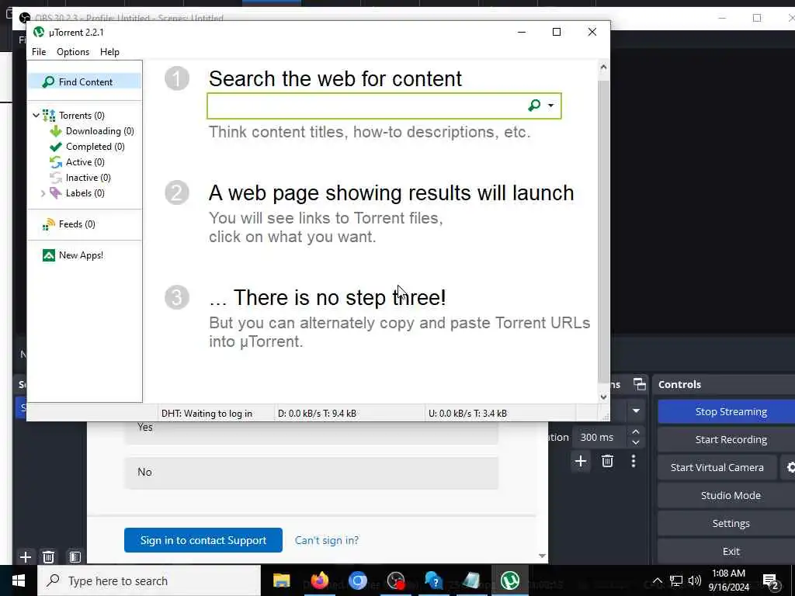Show hidden system tray icons
Image resolution: width=795 pixels, height=596 pixels.
(657, 580)
